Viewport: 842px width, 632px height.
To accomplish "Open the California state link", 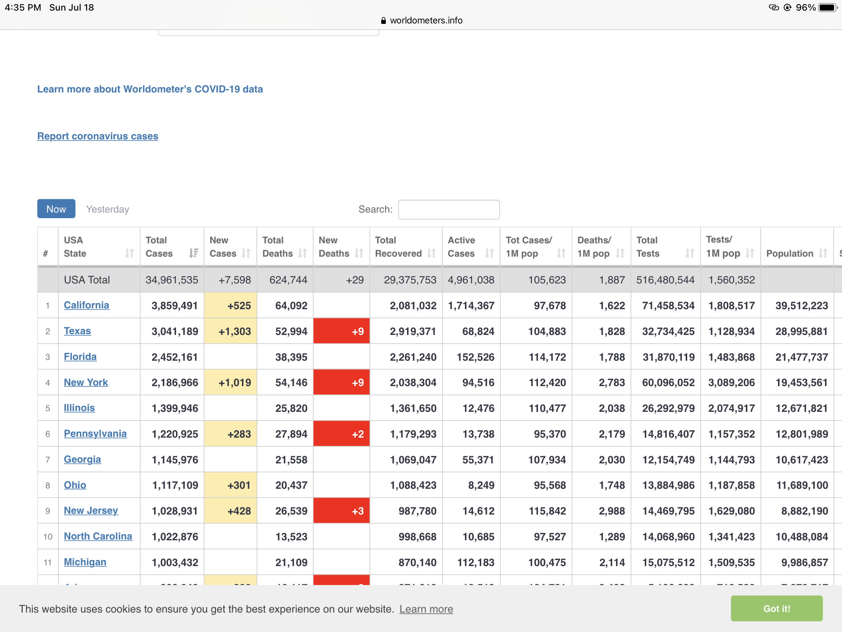I will [x=86, y=305].
